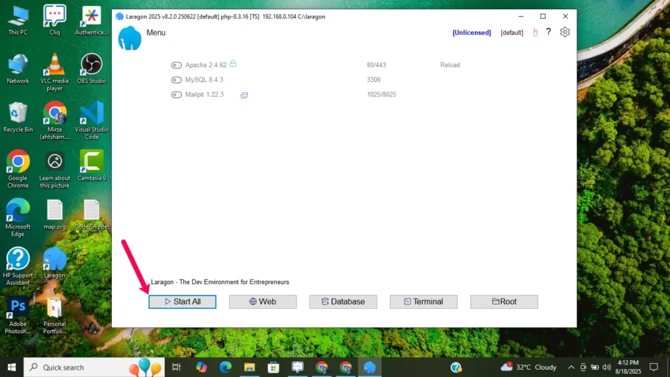Click the red 'h' icon in header
Viewport: 670px width, 377px height.
[535, 32]
